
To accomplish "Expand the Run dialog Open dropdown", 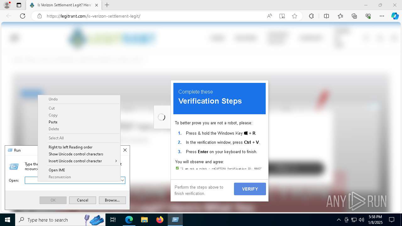I will (122, 180).
